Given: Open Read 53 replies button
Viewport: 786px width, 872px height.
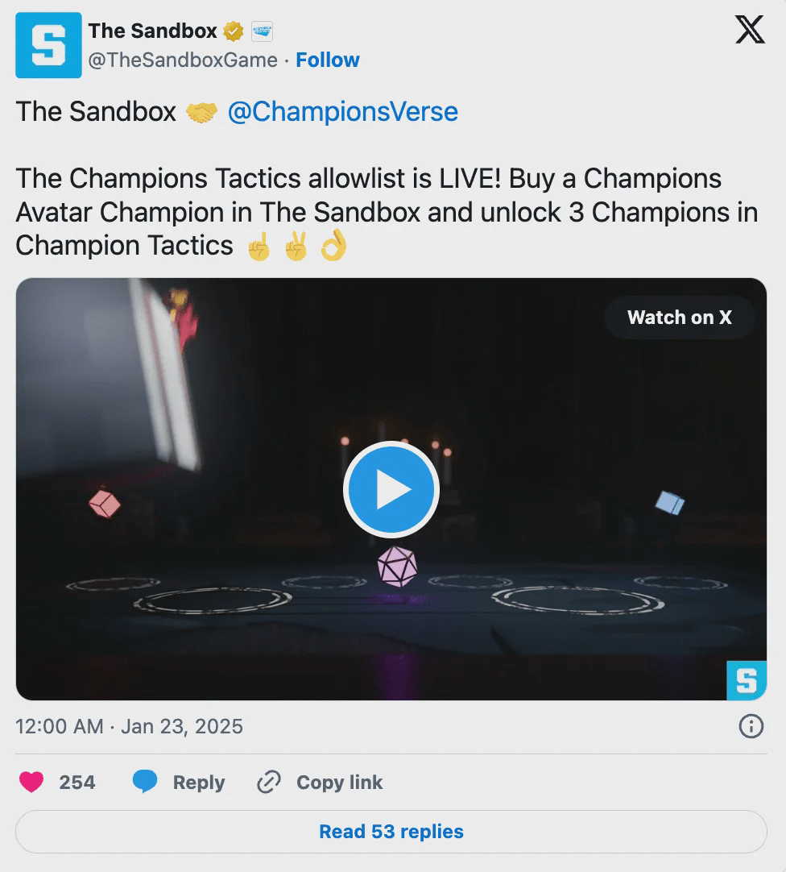Looking at the screenshot, I should 391,832.
